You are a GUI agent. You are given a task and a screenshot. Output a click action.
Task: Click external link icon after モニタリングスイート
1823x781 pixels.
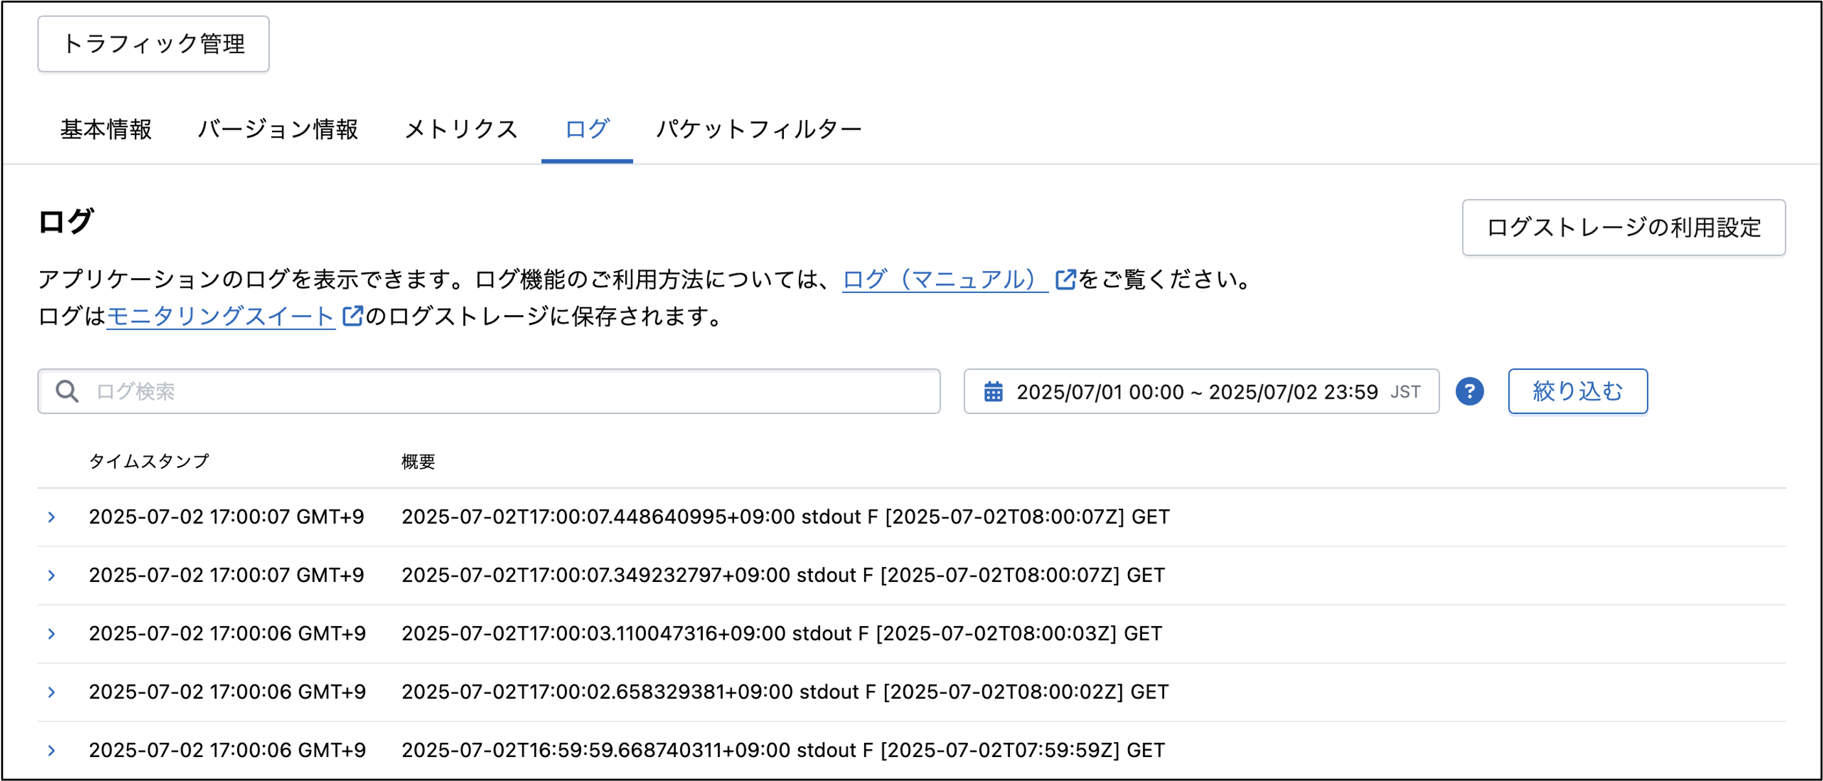pyautogui.click(x=352, y=315)
